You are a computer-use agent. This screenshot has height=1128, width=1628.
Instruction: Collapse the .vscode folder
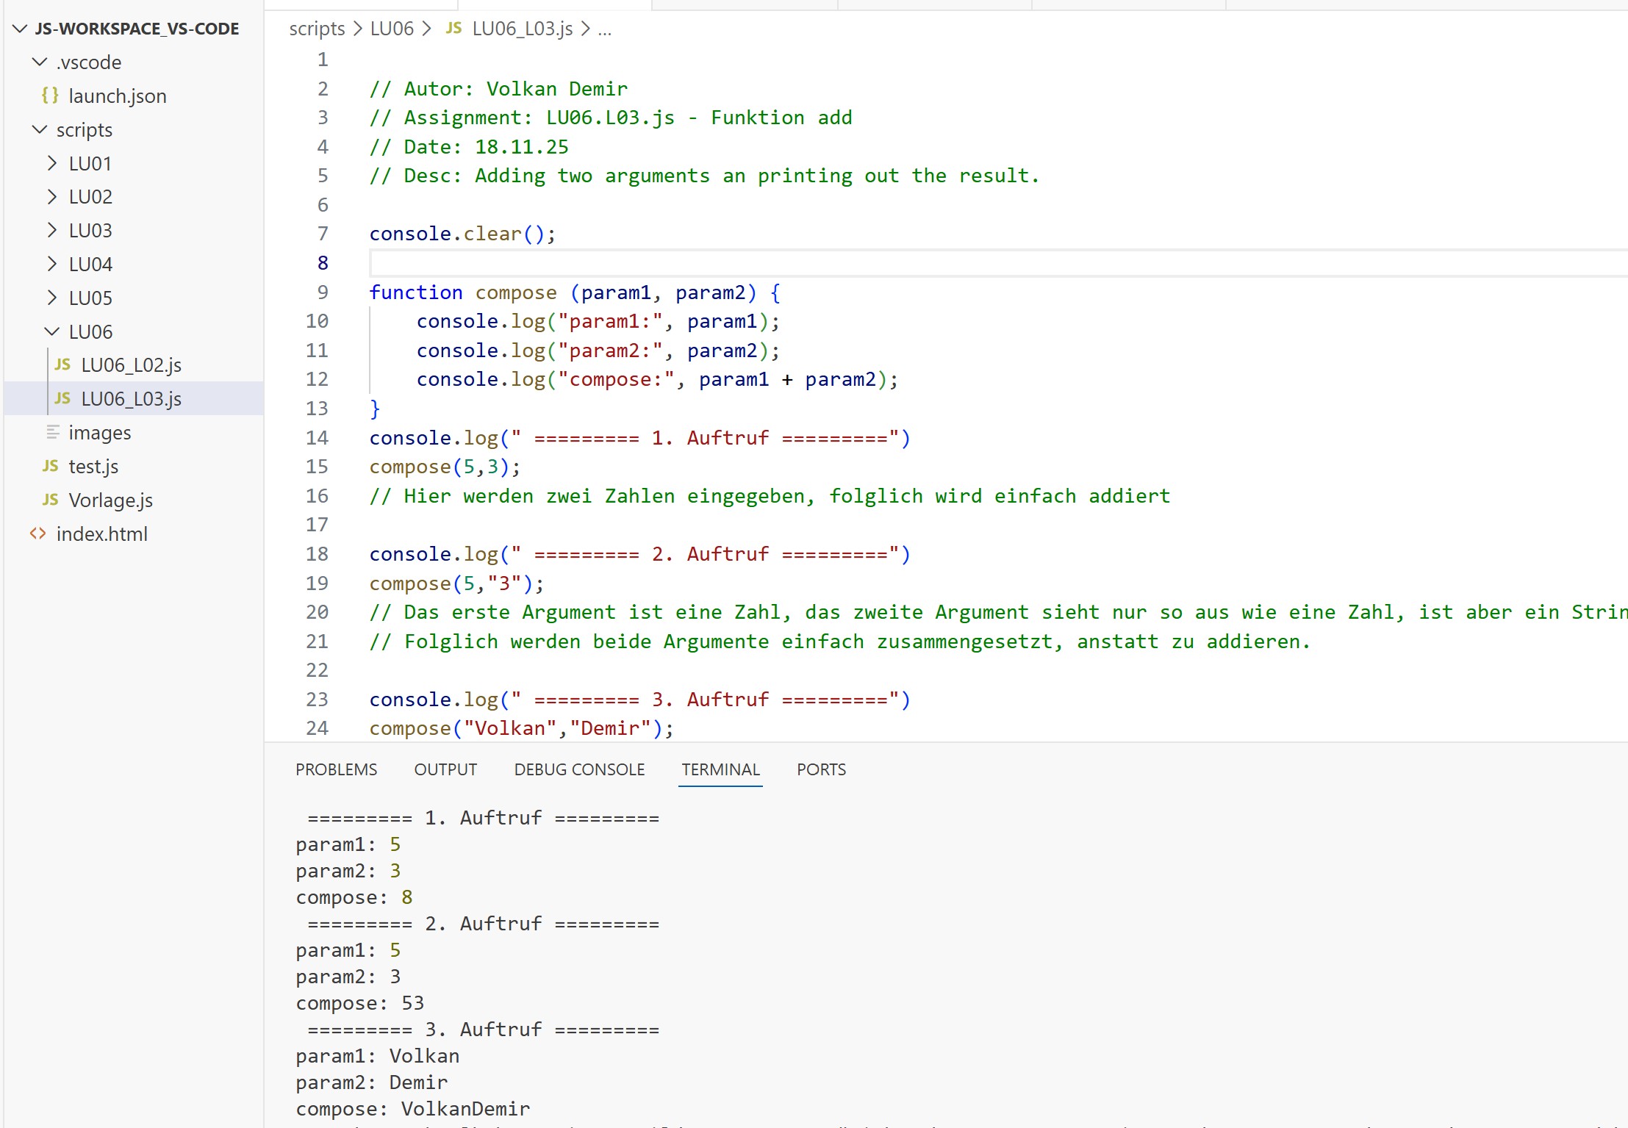[x=40, y=62]
